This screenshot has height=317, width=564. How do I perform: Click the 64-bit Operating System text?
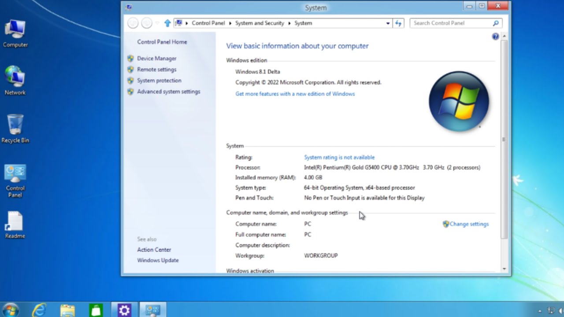click(x=359, y=188)
